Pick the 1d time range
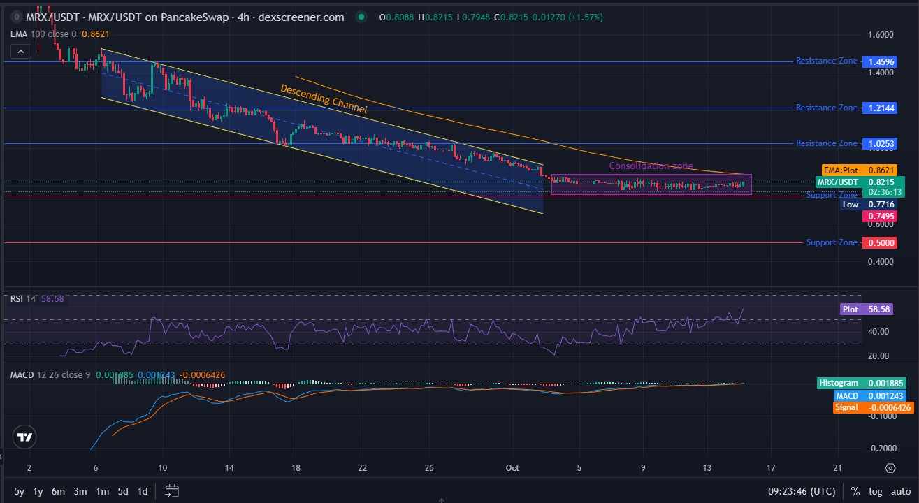 click(143, 491)
